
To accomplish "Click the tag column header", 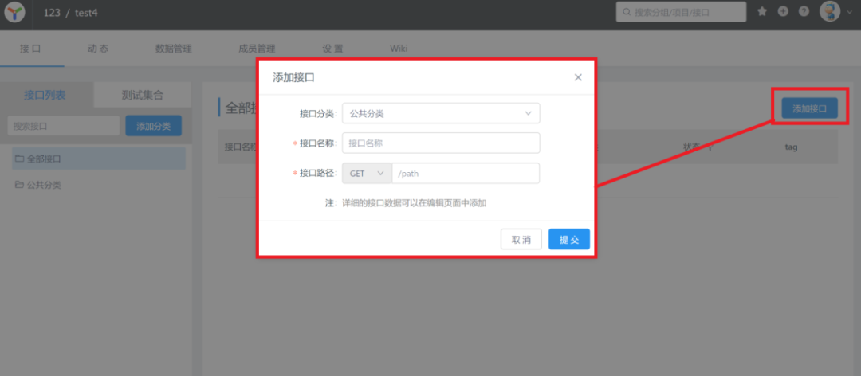I will pyautogui.click(x=792, y=147).
